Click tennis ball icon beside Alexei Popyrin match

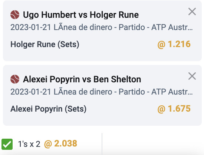click(x=15, y=79)
